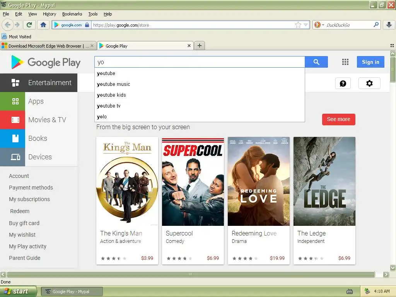Open a new tab with plus button
The image size is (396, 297).
(x=200, y=46)
